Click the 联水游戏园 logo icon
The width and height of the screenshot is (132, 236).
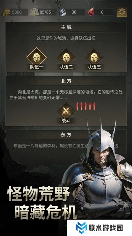click(81, 228)
